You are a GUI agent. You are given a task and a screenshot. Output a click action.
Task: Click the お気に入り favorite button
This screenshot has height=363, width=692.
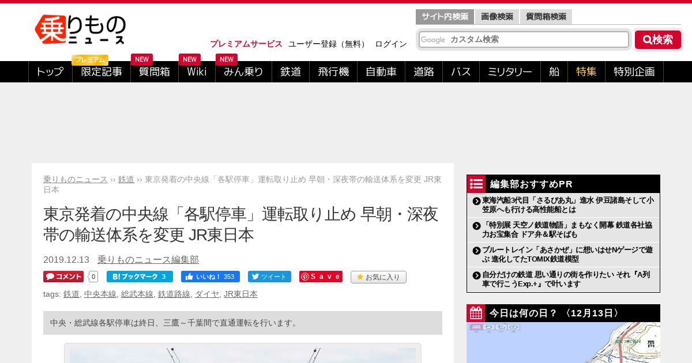pos(378,277)
